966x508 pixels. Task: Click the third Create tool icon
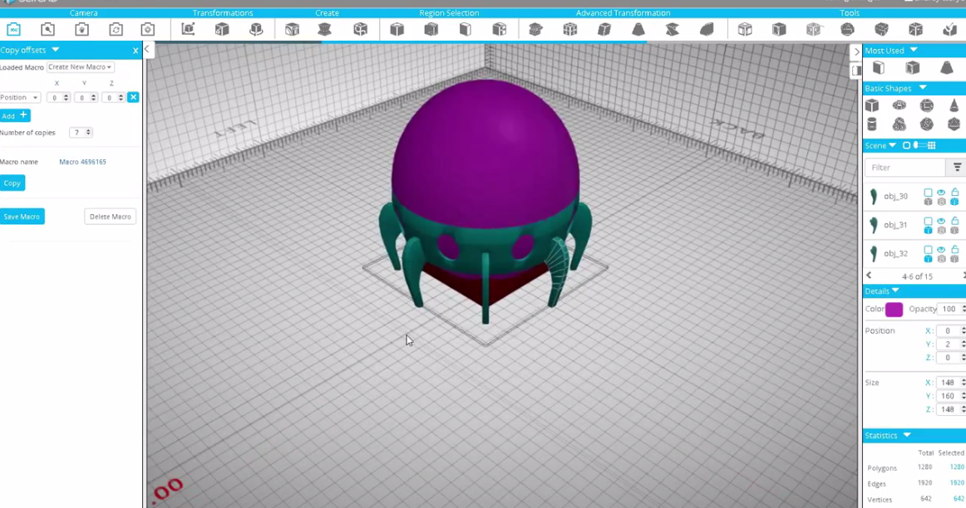point(361,29)
